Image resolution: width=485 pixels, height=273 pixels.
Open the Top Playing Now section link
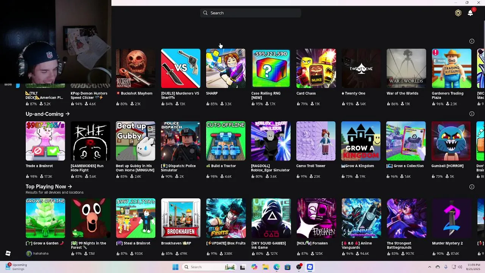pos(48,187)
